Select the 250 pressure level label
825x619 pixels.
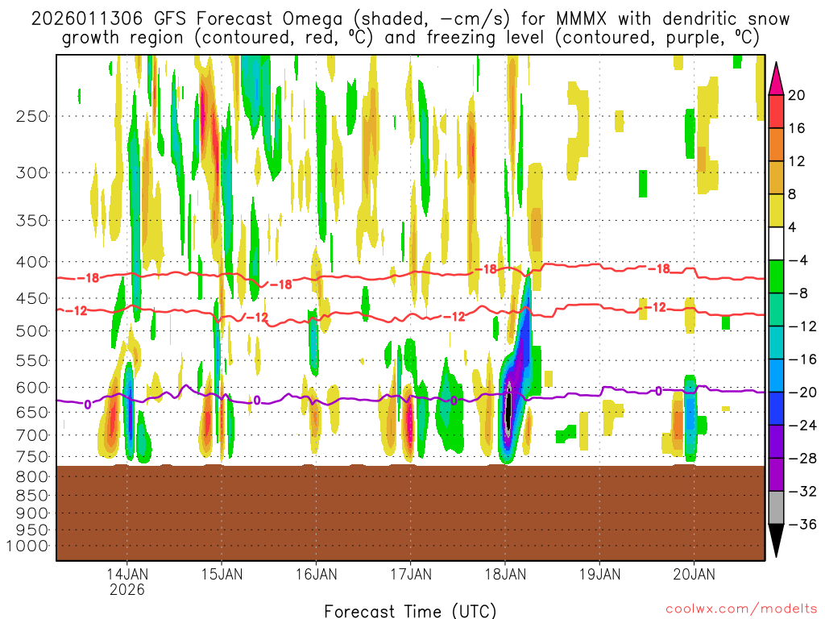point(32,116)
